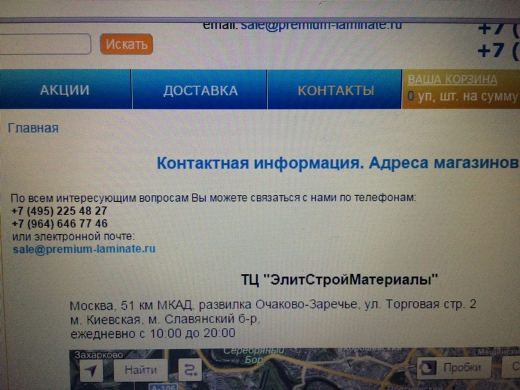Image resolution: width=520 pixels, height=390 pixels.
Task: Select the КОНТАКТЫ menu item
Action: pyautogui.click(x=336, y=90)
